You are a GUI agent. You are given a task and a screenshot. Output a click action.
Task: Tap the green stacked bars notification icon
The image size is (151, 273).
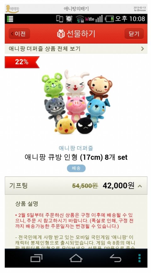pyautogui.click(x=10, y=19)
